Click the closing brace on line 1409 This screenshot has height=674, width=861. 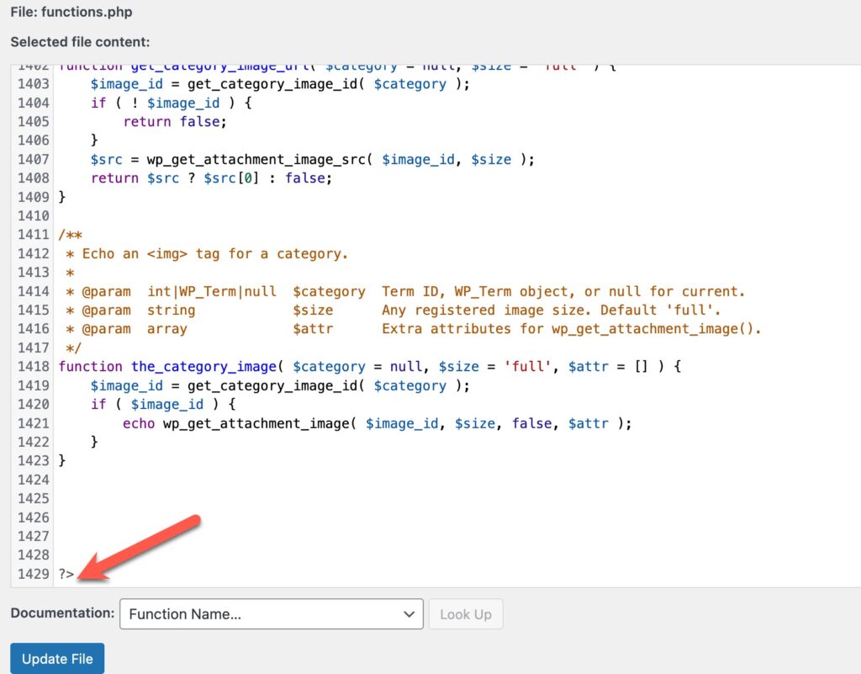pos(62,197)
